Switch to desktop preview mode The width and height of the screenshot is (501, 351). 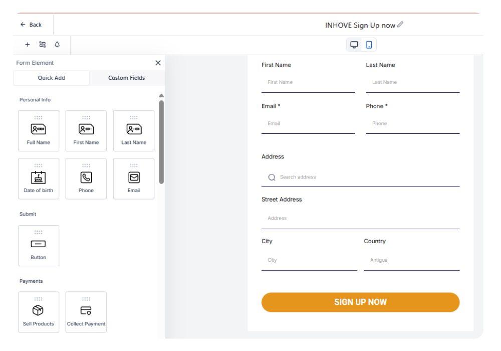354,45
